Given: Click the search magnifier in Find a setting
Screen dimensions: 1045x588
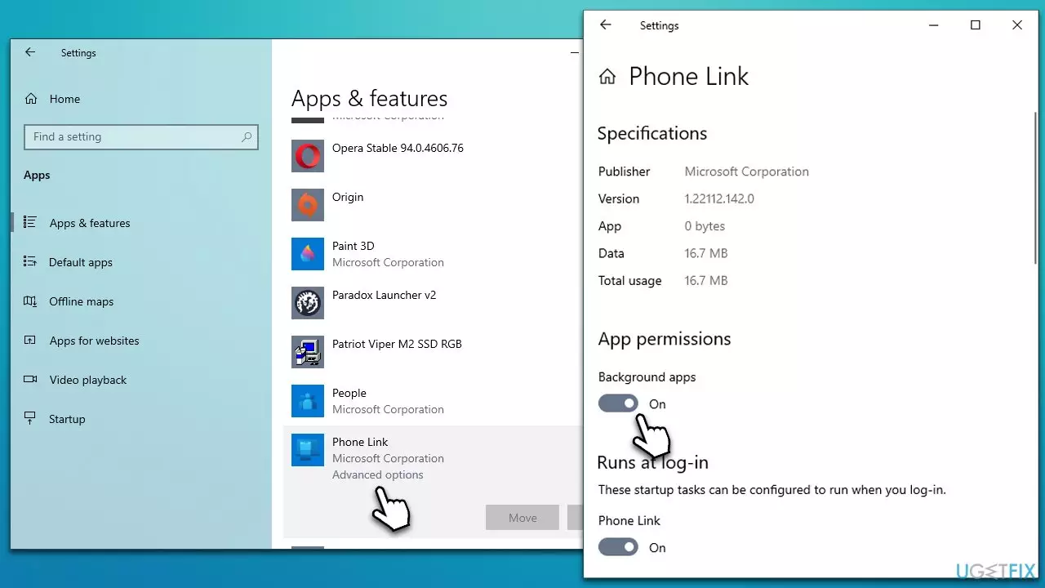Looking at the screenshot, I should (247, 137).
